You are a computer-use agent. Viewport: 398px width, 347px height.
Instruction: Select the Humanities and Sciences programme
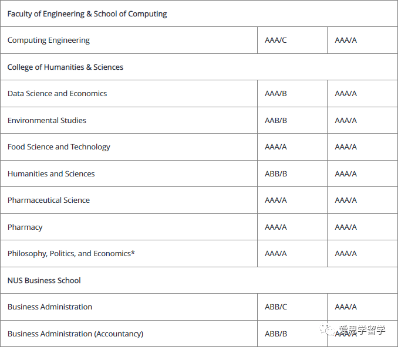(51, 173)
